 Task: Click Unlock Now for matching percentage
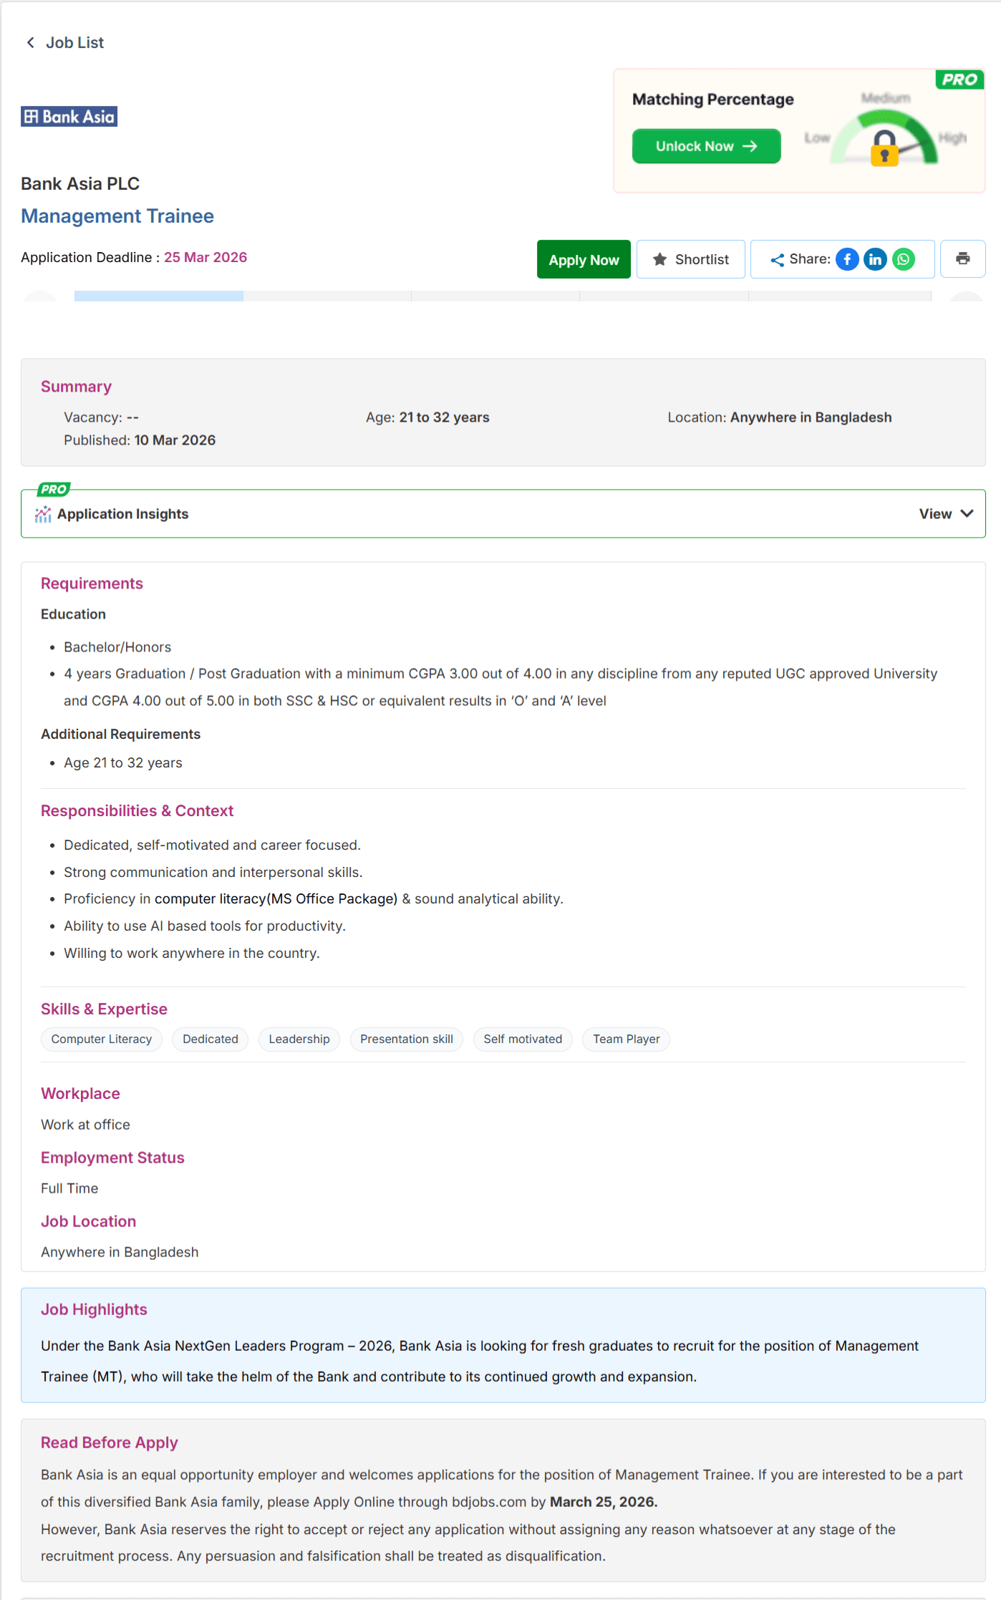pyautogui.click(x=706, y=146)
